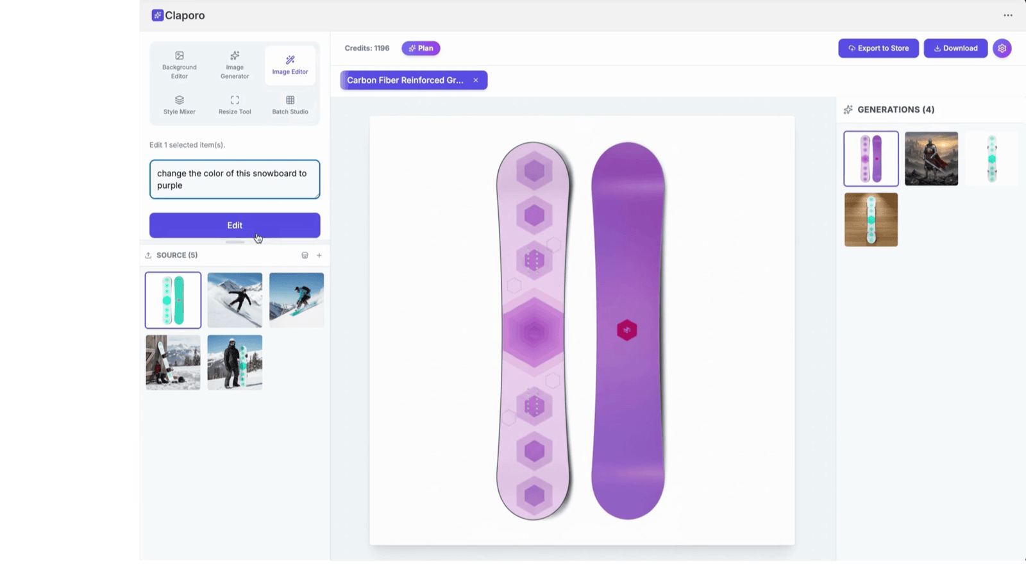The height and width of the screenshot is (577, 1026).
Task: Click the Download button
Action: (x=955, y=48)
